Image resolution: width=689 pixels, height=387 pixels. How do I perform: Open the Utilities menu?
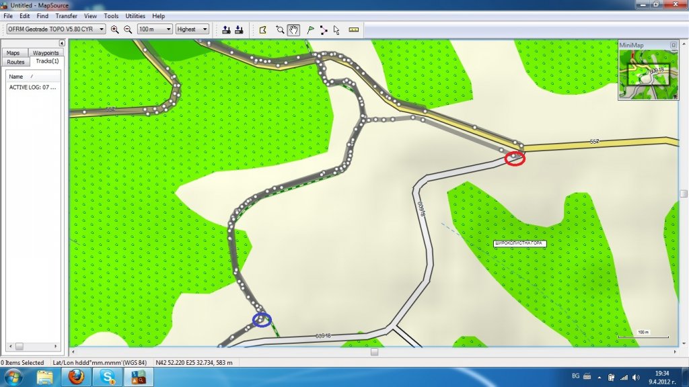[x=135, y=16]
